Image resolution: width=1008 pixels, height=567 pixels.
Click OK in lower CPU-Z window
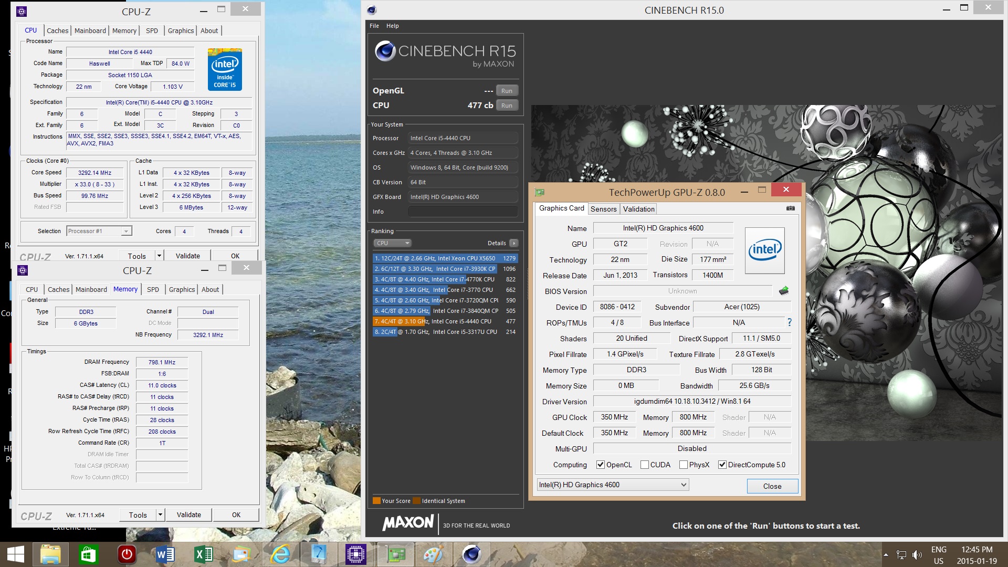click(x=236, y=515)
